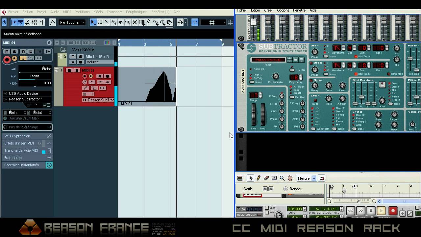Select the Cubase eraser tool

(121, 22)
